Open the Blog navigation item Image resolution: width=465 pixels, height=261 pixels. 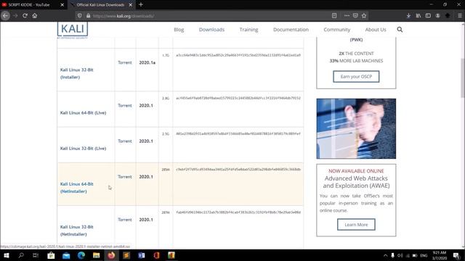[179, 30]
